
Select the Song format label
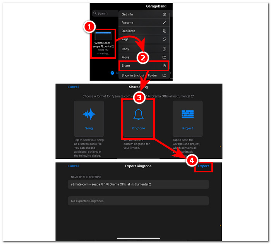coord(89,128)
